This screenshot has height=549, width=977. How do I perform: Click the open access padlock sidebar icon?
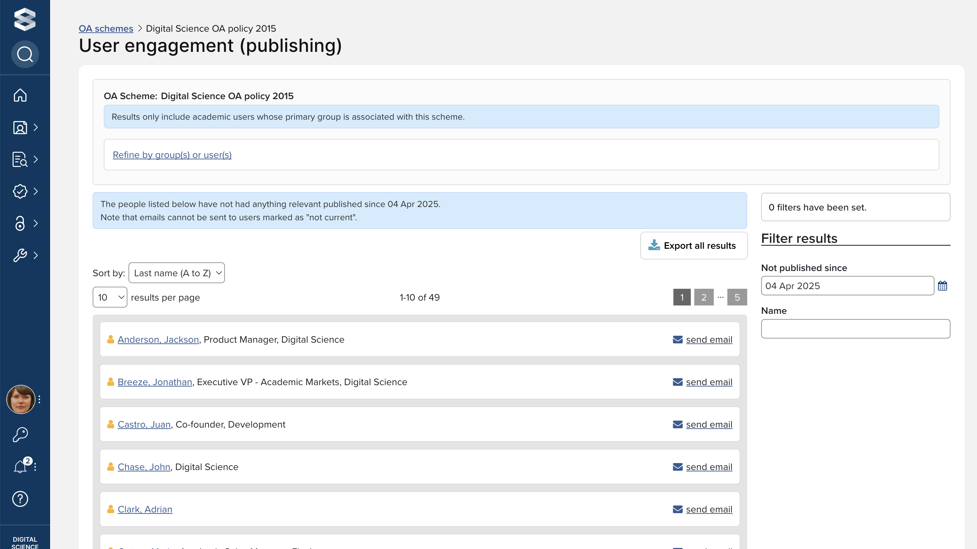coord(20,223)
